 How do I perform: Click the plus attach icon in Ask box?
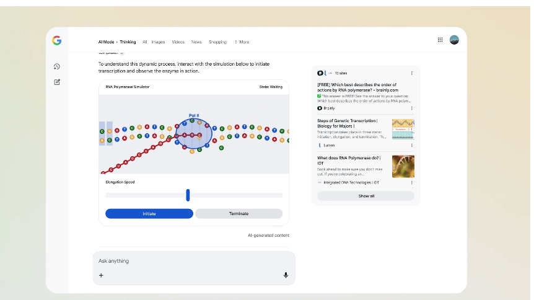pyautogui.click(x=101, y=275)
